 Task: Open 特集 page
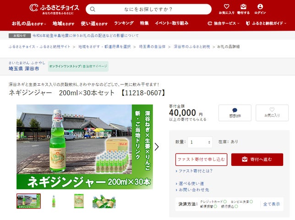tap(144, 23)
